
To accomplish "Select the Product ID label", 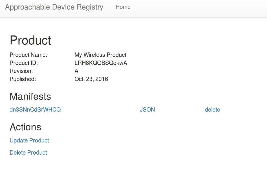I will coord(24,63).
